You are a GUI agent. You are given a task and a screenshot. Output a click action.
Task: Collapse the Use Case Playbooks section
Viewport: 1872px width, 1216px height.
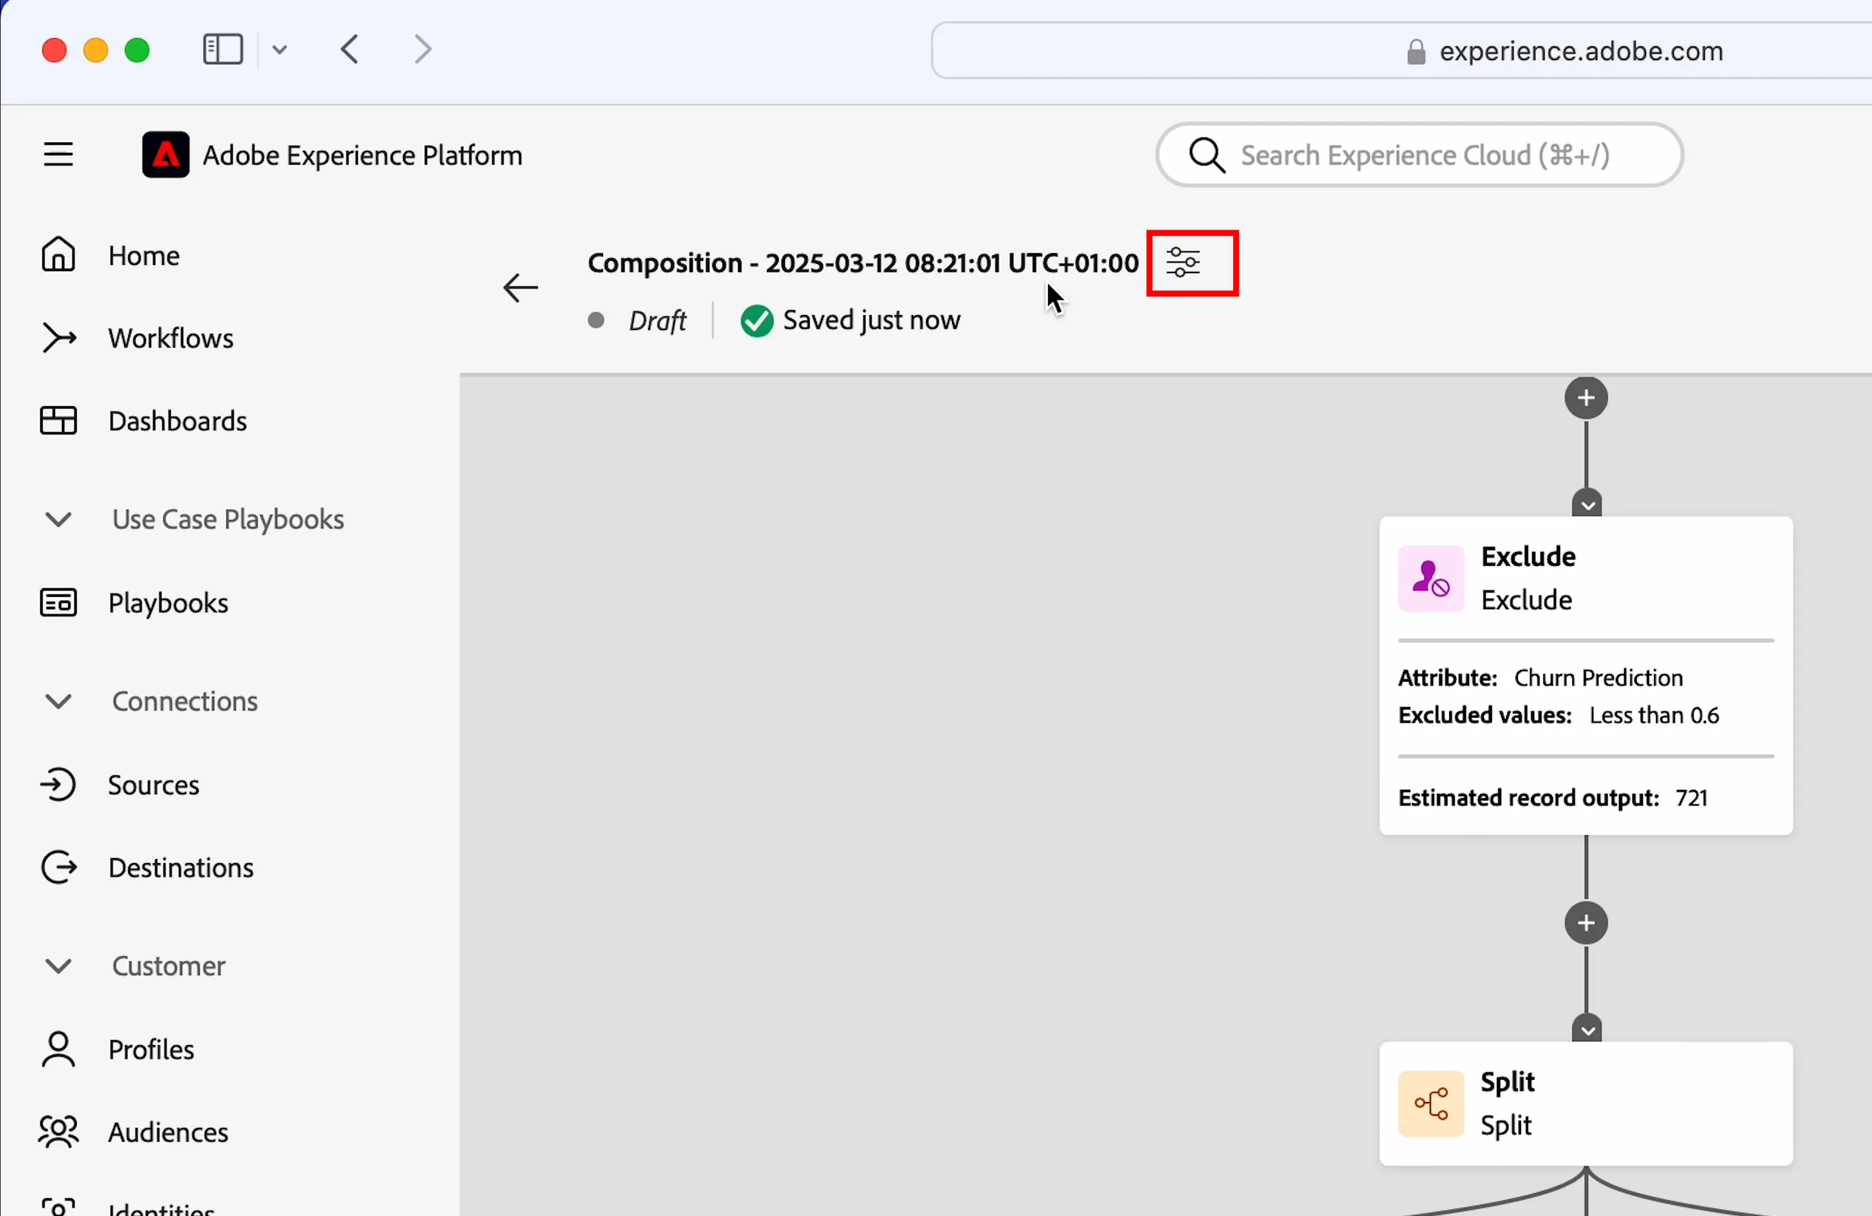coord(58,519)
